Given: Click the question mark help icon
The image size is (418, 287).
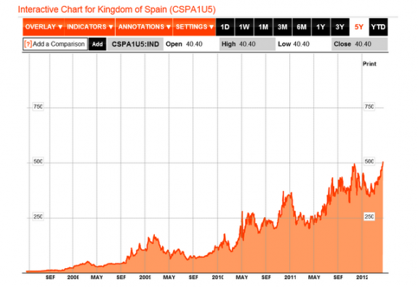Looking at the screenshot, I should [x=28, y=44].
